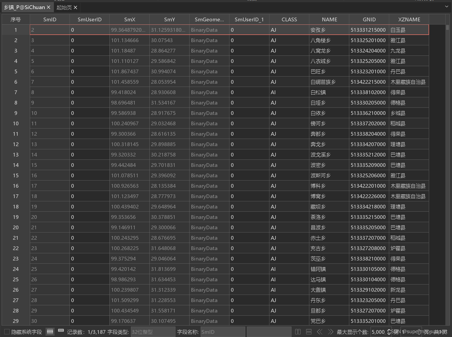Click NAME cell 波斯河乡
Viewport: 452px width, 337px height.
pos(329,175)
